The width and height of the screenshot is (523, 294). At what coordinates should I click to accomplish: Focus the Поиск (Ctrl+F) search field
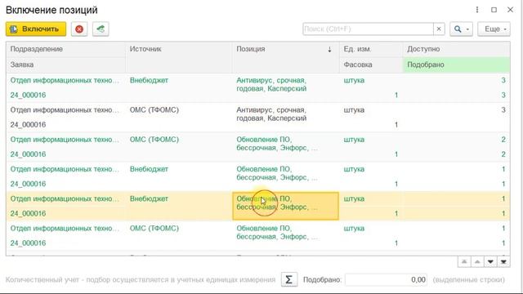coord(368,29)
